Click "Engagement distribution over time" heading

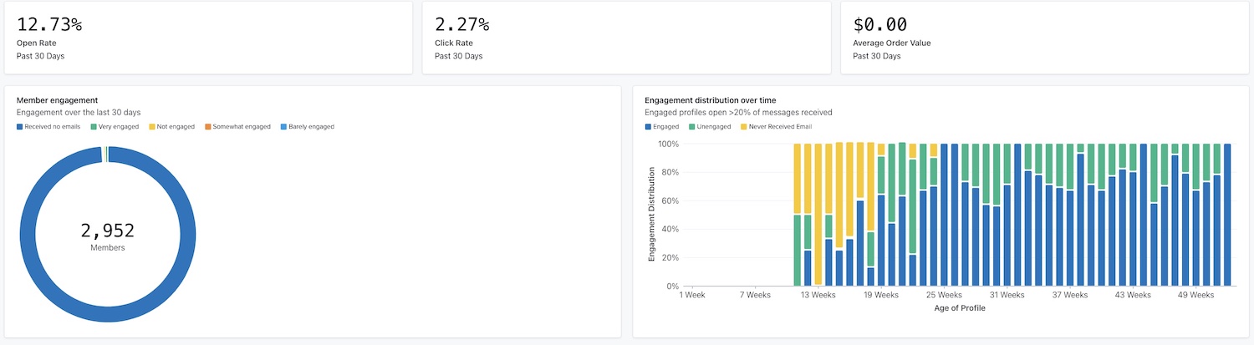[710, 100]
